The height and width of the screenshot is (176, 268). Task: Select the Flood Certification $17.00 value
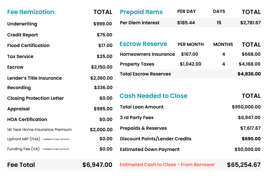[x=105, y=46]
